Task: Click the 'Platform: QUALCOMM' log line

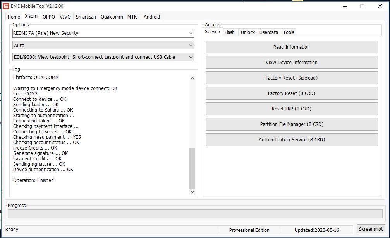Action: [x=36, y=77]
